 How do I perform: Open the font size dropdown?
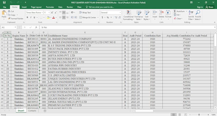coord(49,12)
